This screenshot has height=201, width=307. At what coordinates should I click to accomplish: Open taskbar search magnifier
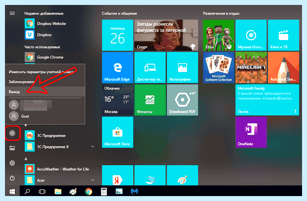coord(27,192)
